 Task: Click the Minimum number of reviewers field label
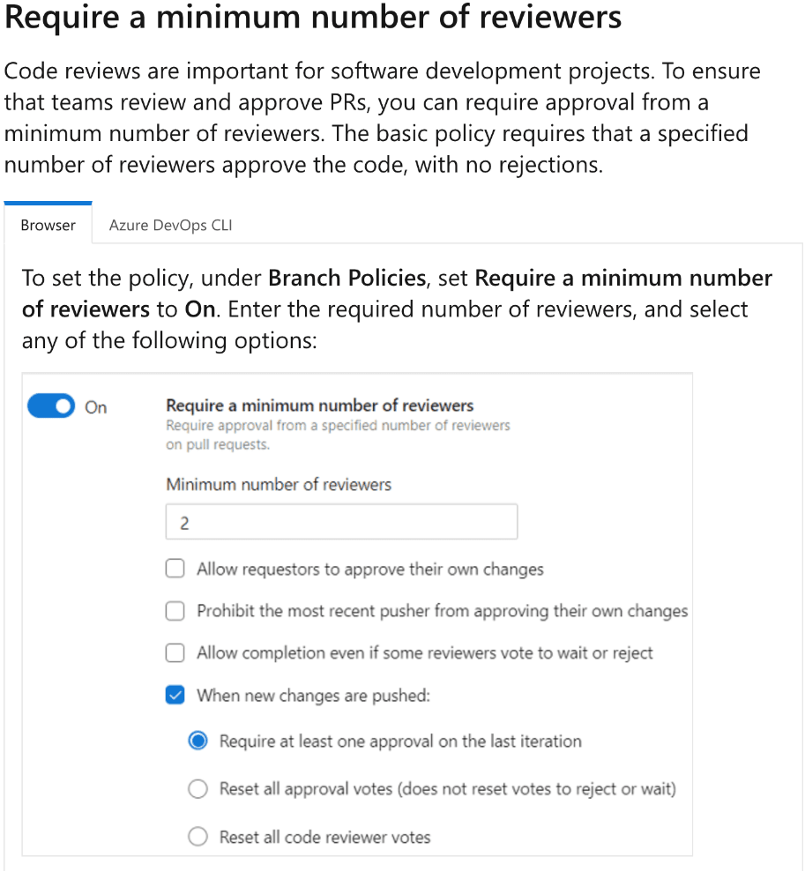[x=279, y=484]
